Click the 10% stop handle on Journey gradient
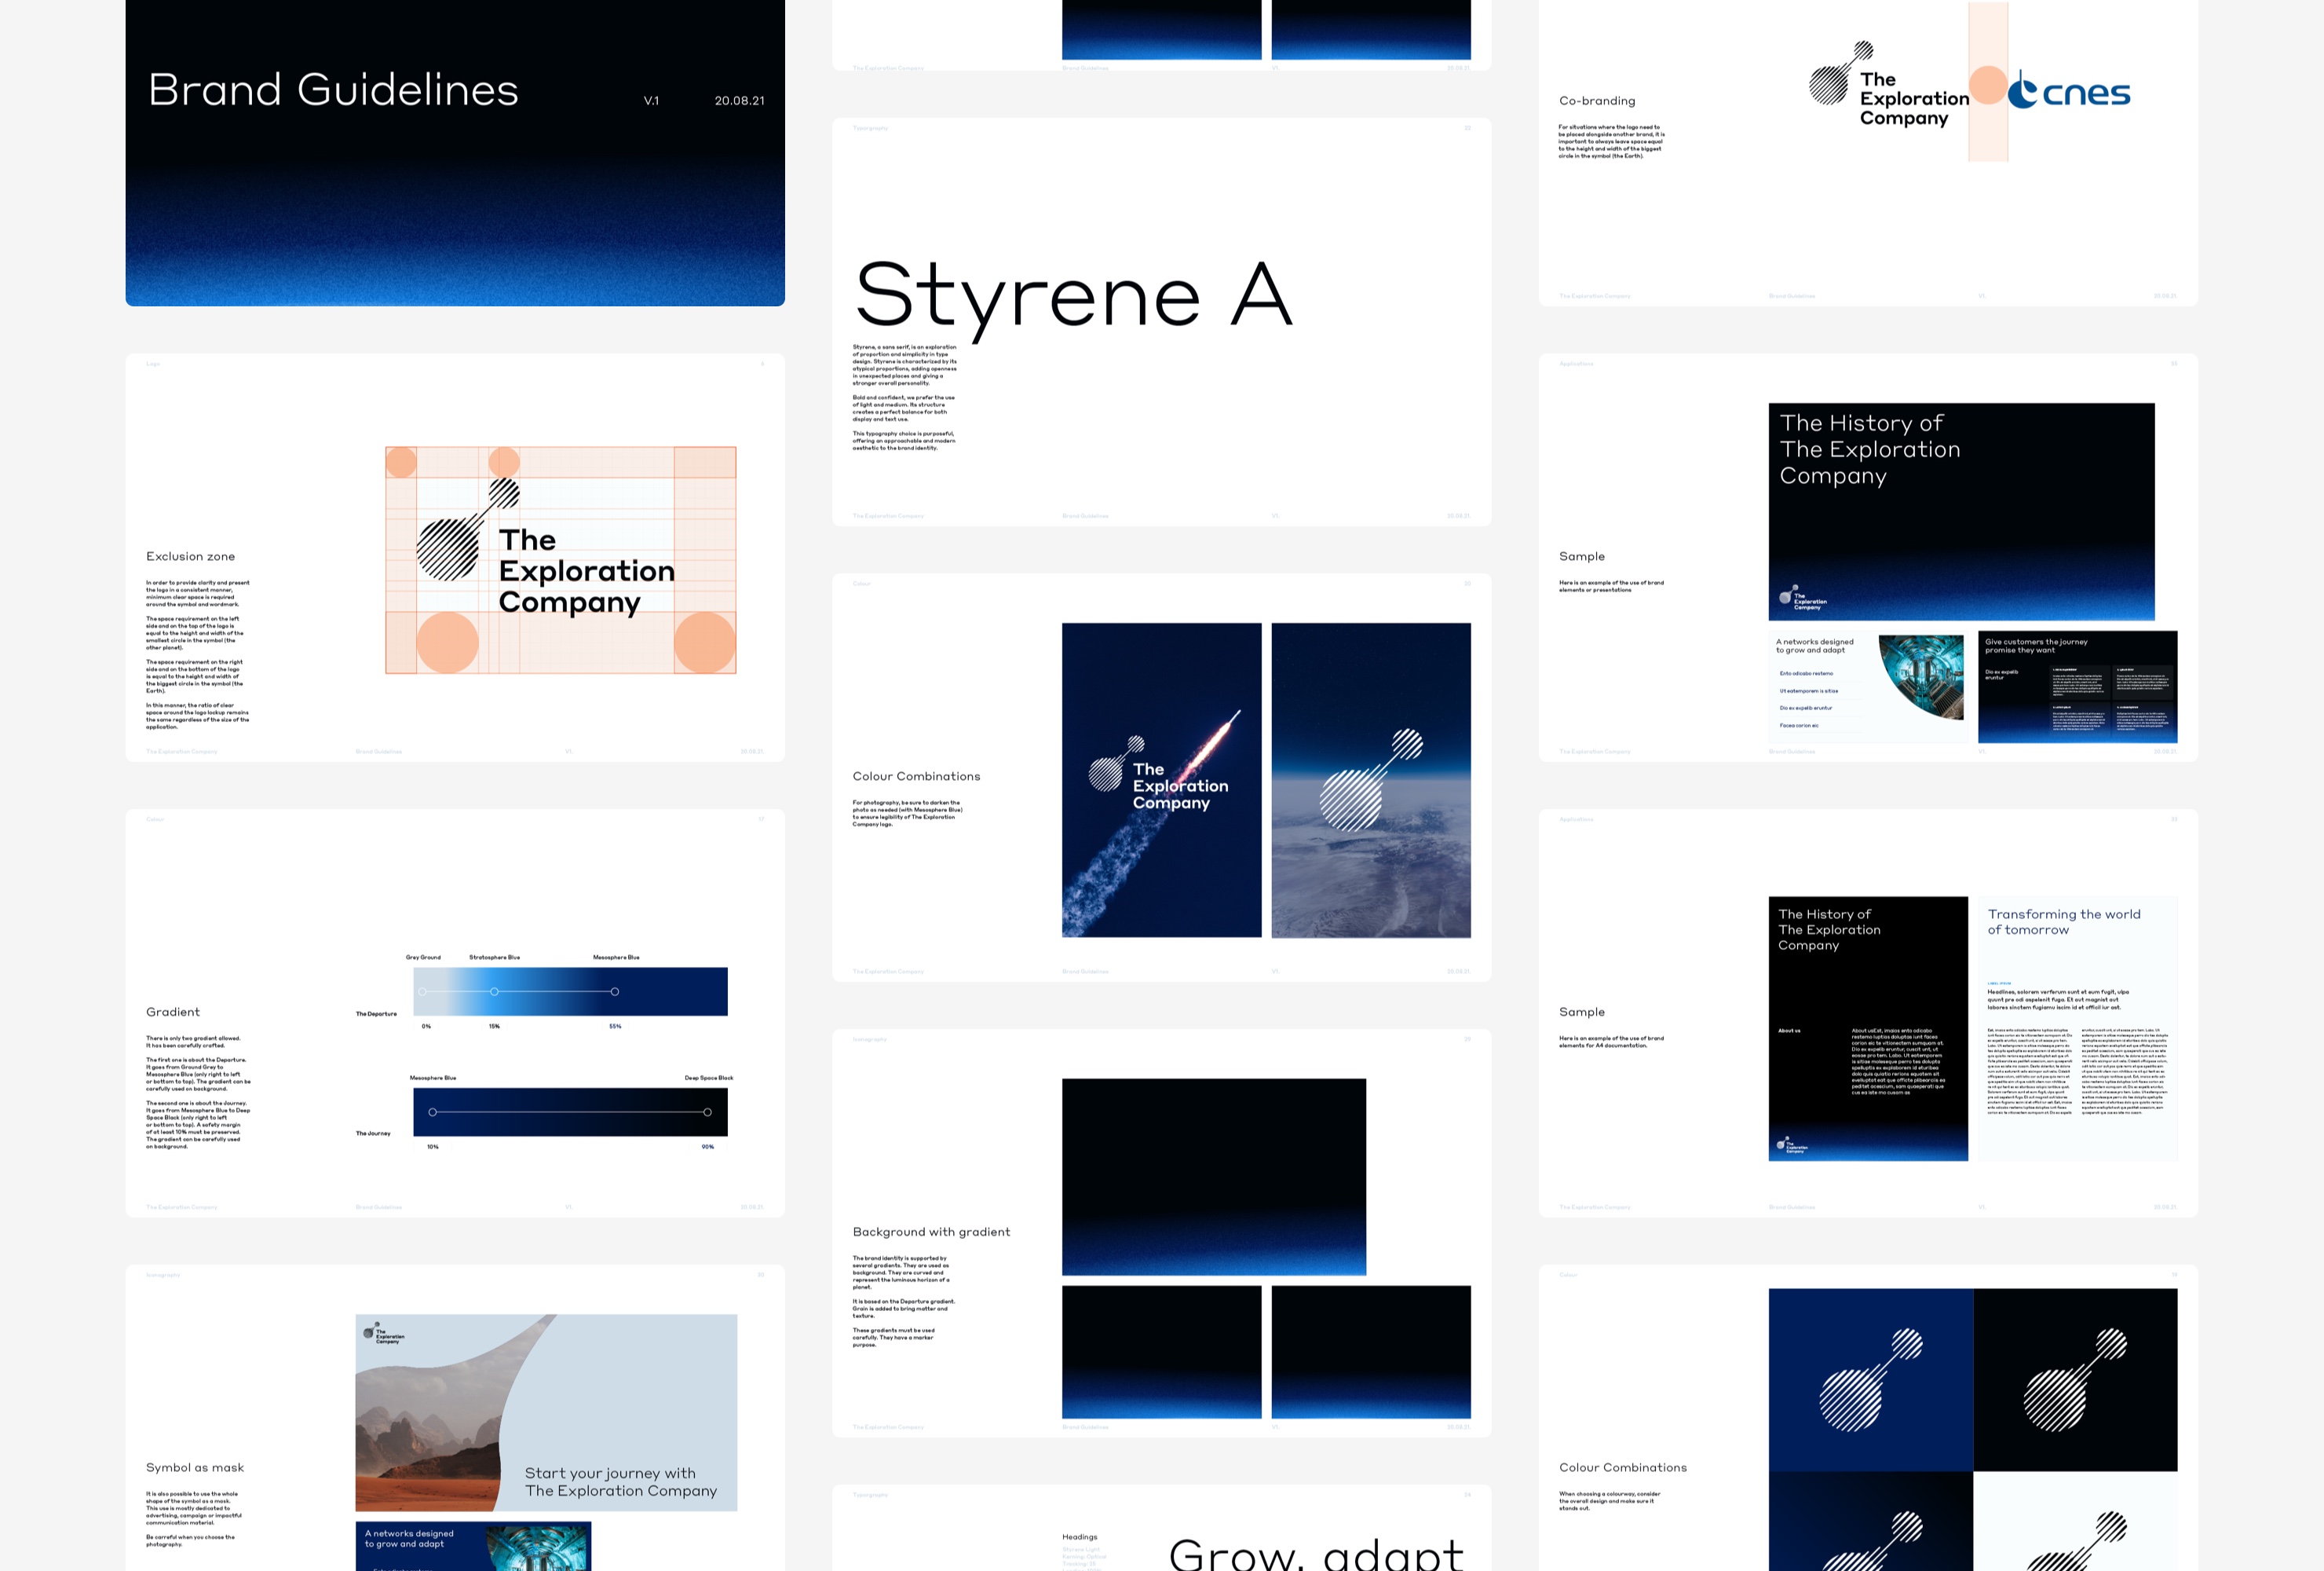 point(432,1111)
